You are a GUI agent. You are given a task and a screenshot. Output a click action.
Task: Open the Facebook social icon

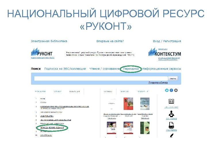(171, 90)
